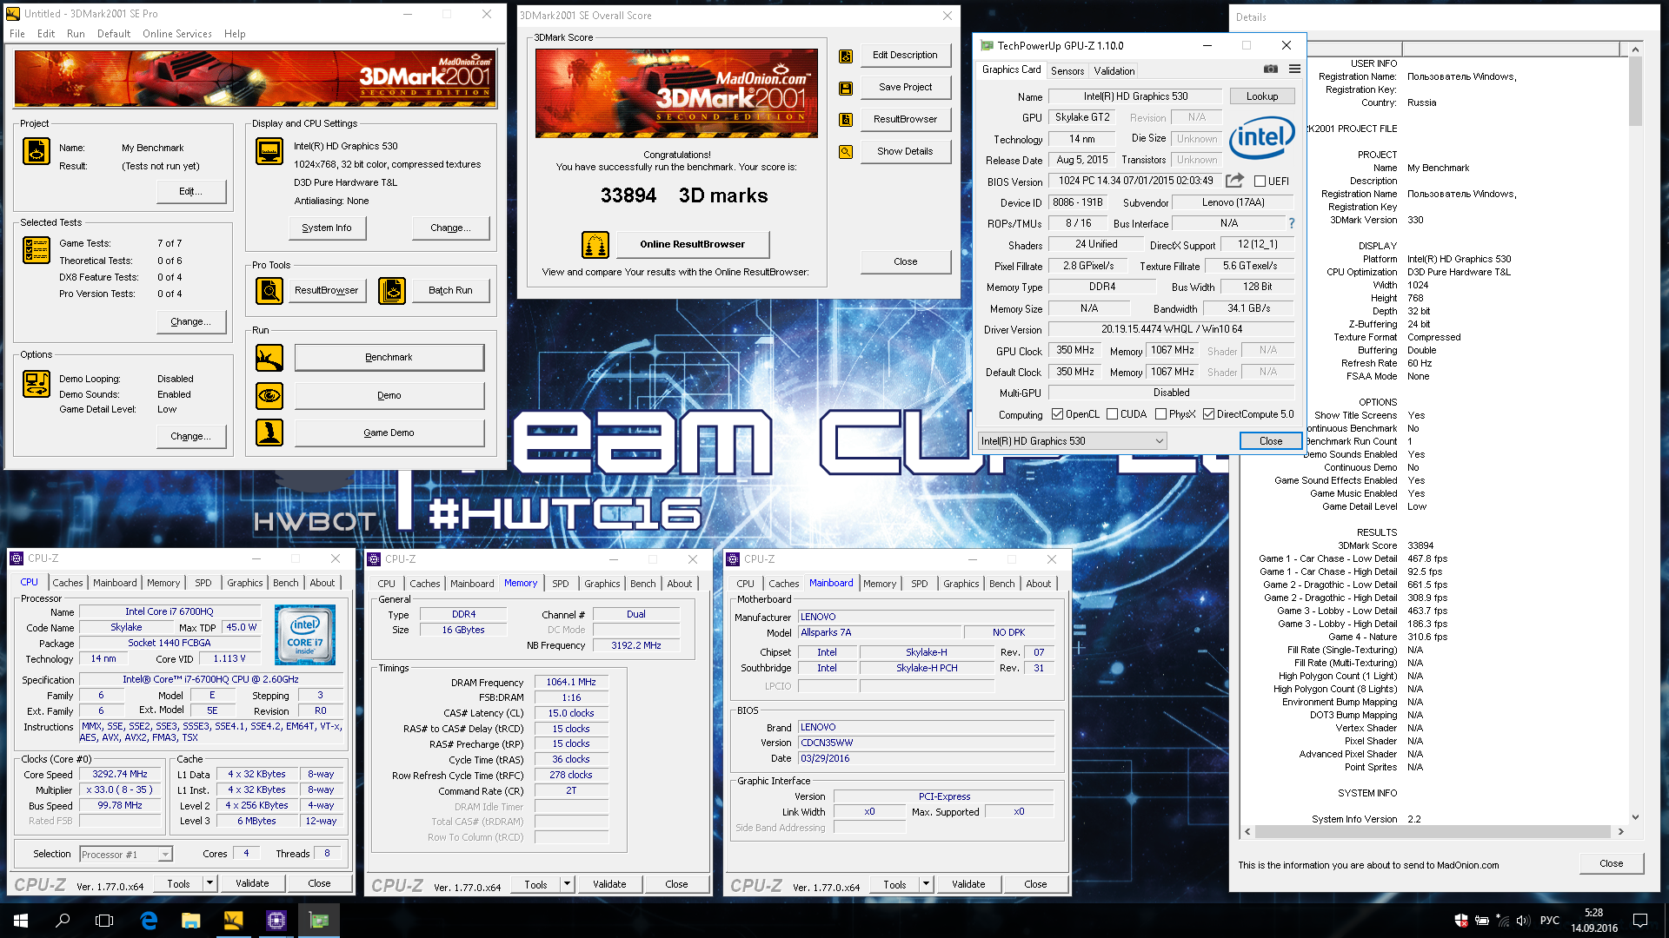Click the Driver Version field in GPU-Z
The width and height of the screenshot is (1669, 938).
click(x=1171, y=329)
